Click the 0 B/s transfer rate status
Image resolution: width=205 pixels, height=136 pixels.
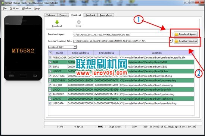[60, 127]
